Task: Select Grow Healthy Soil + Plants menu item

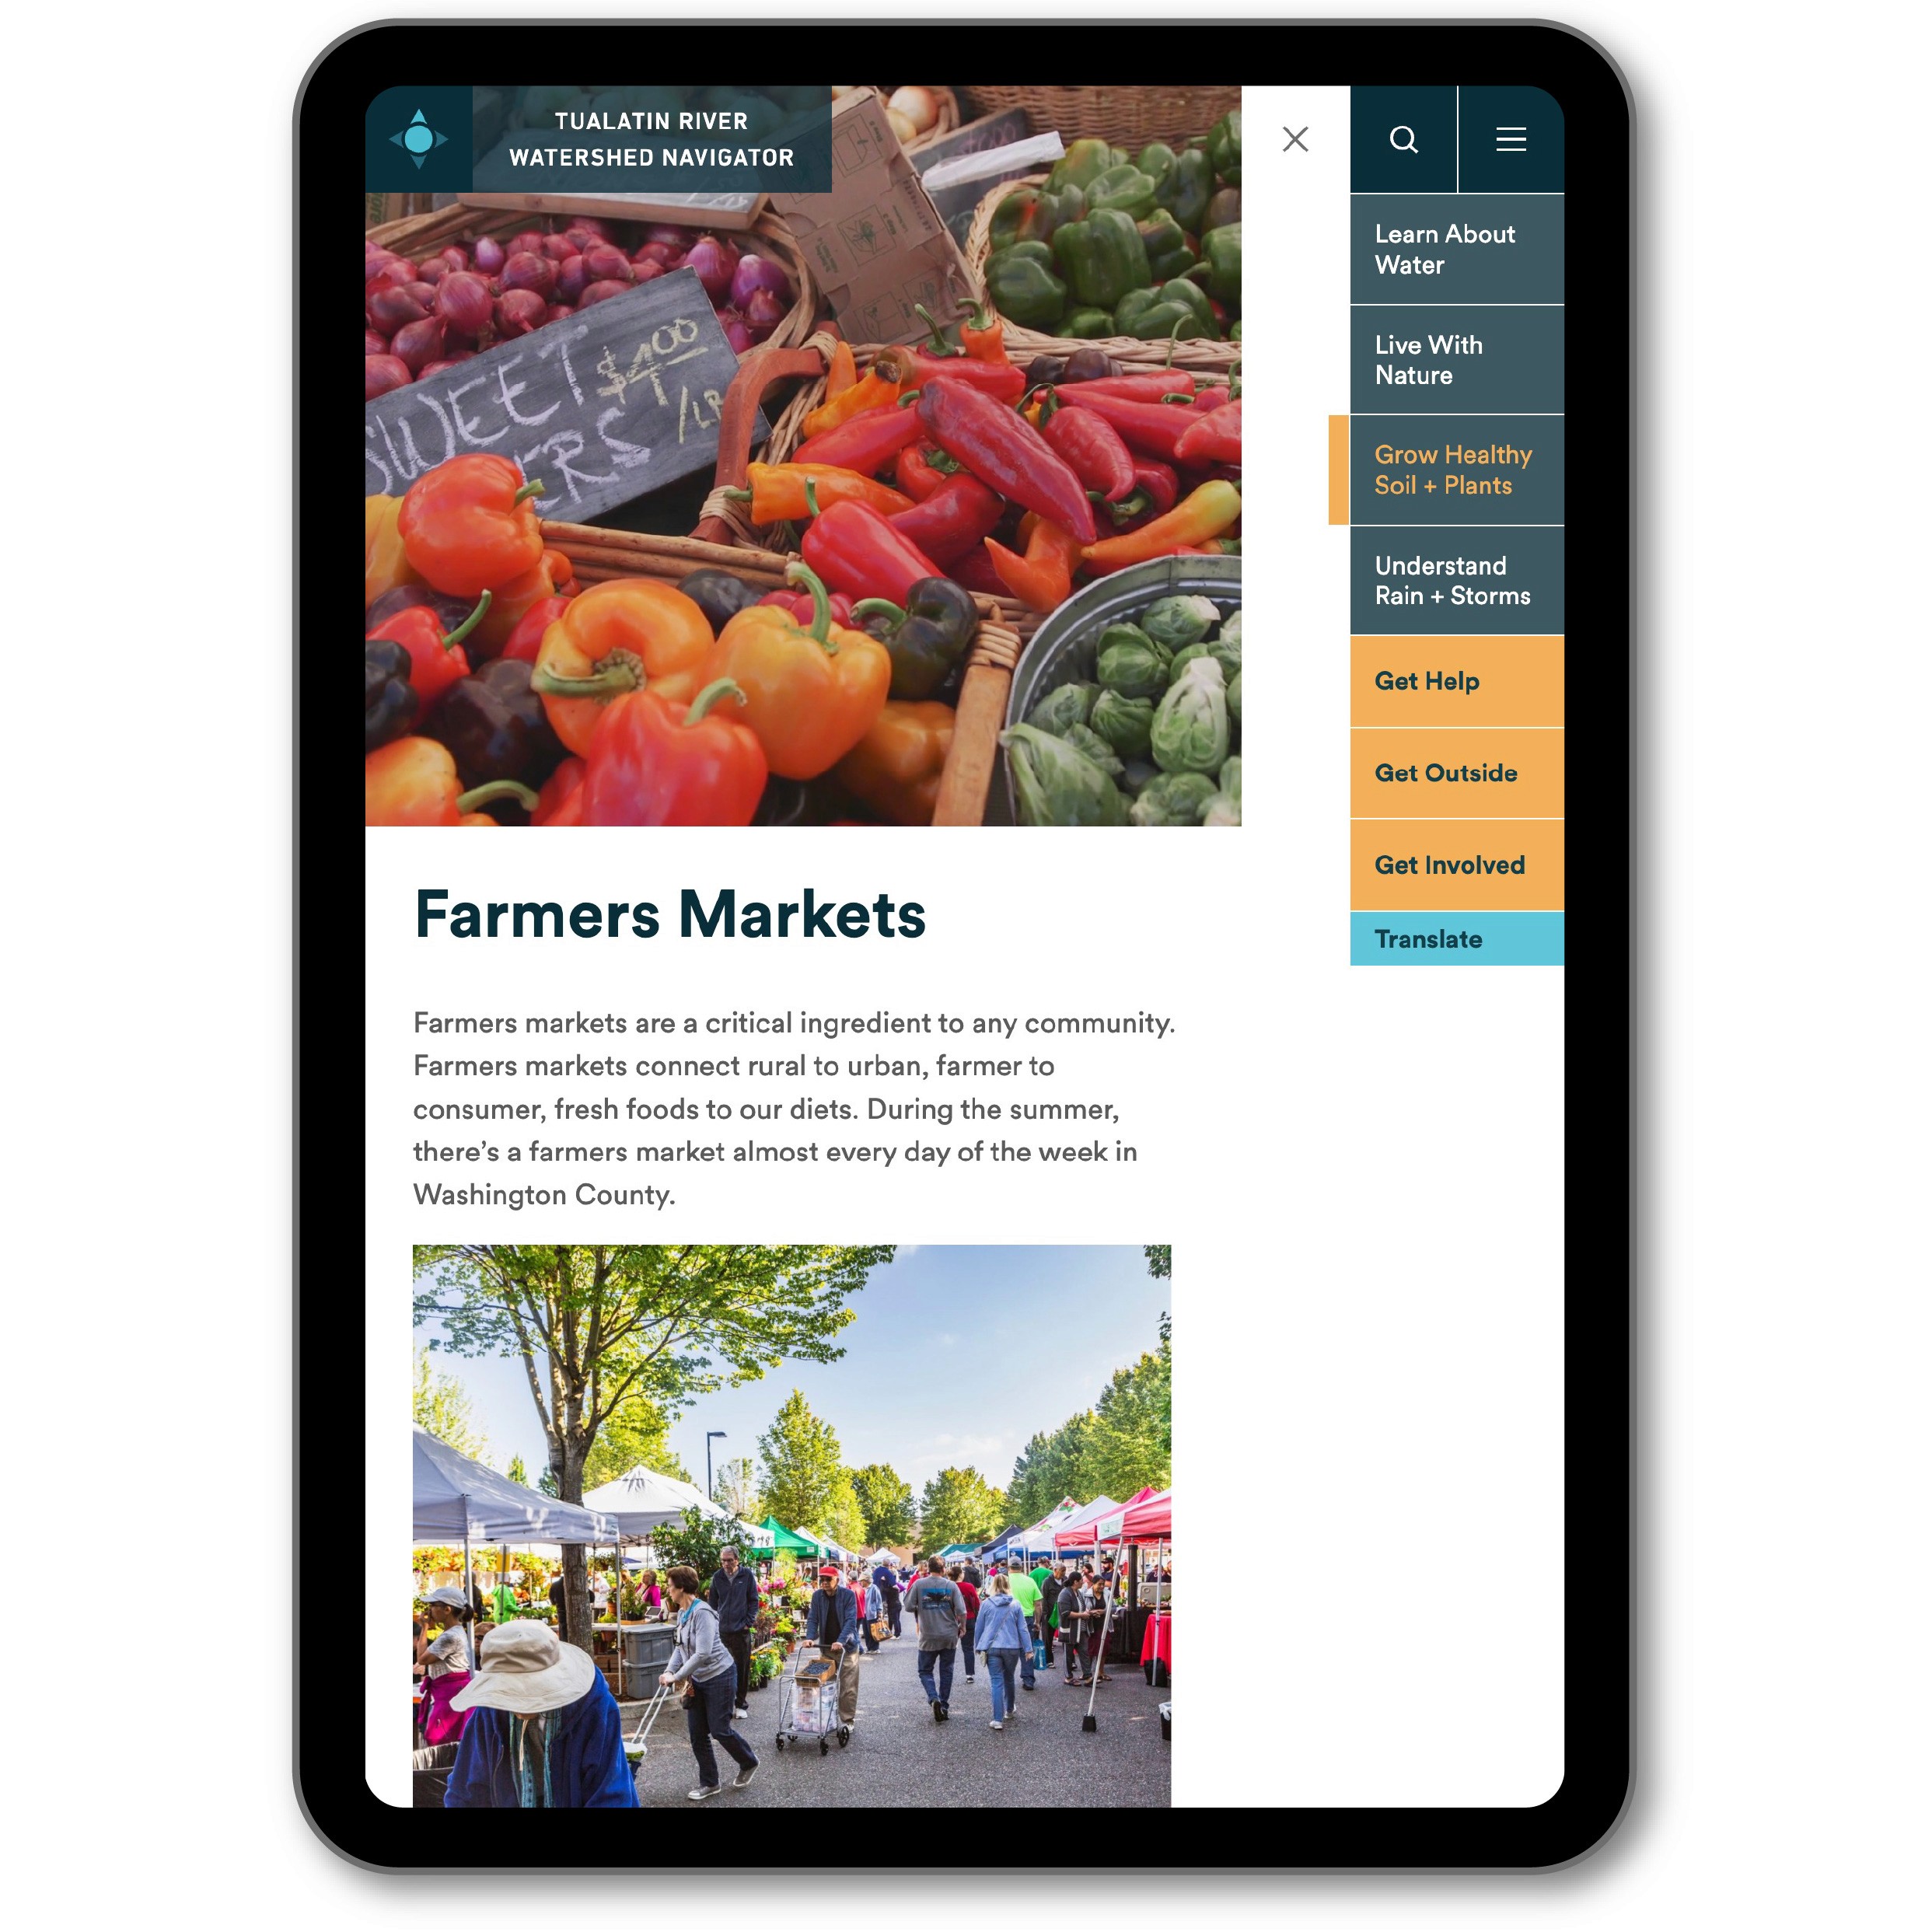Action: coord(1449,470)
